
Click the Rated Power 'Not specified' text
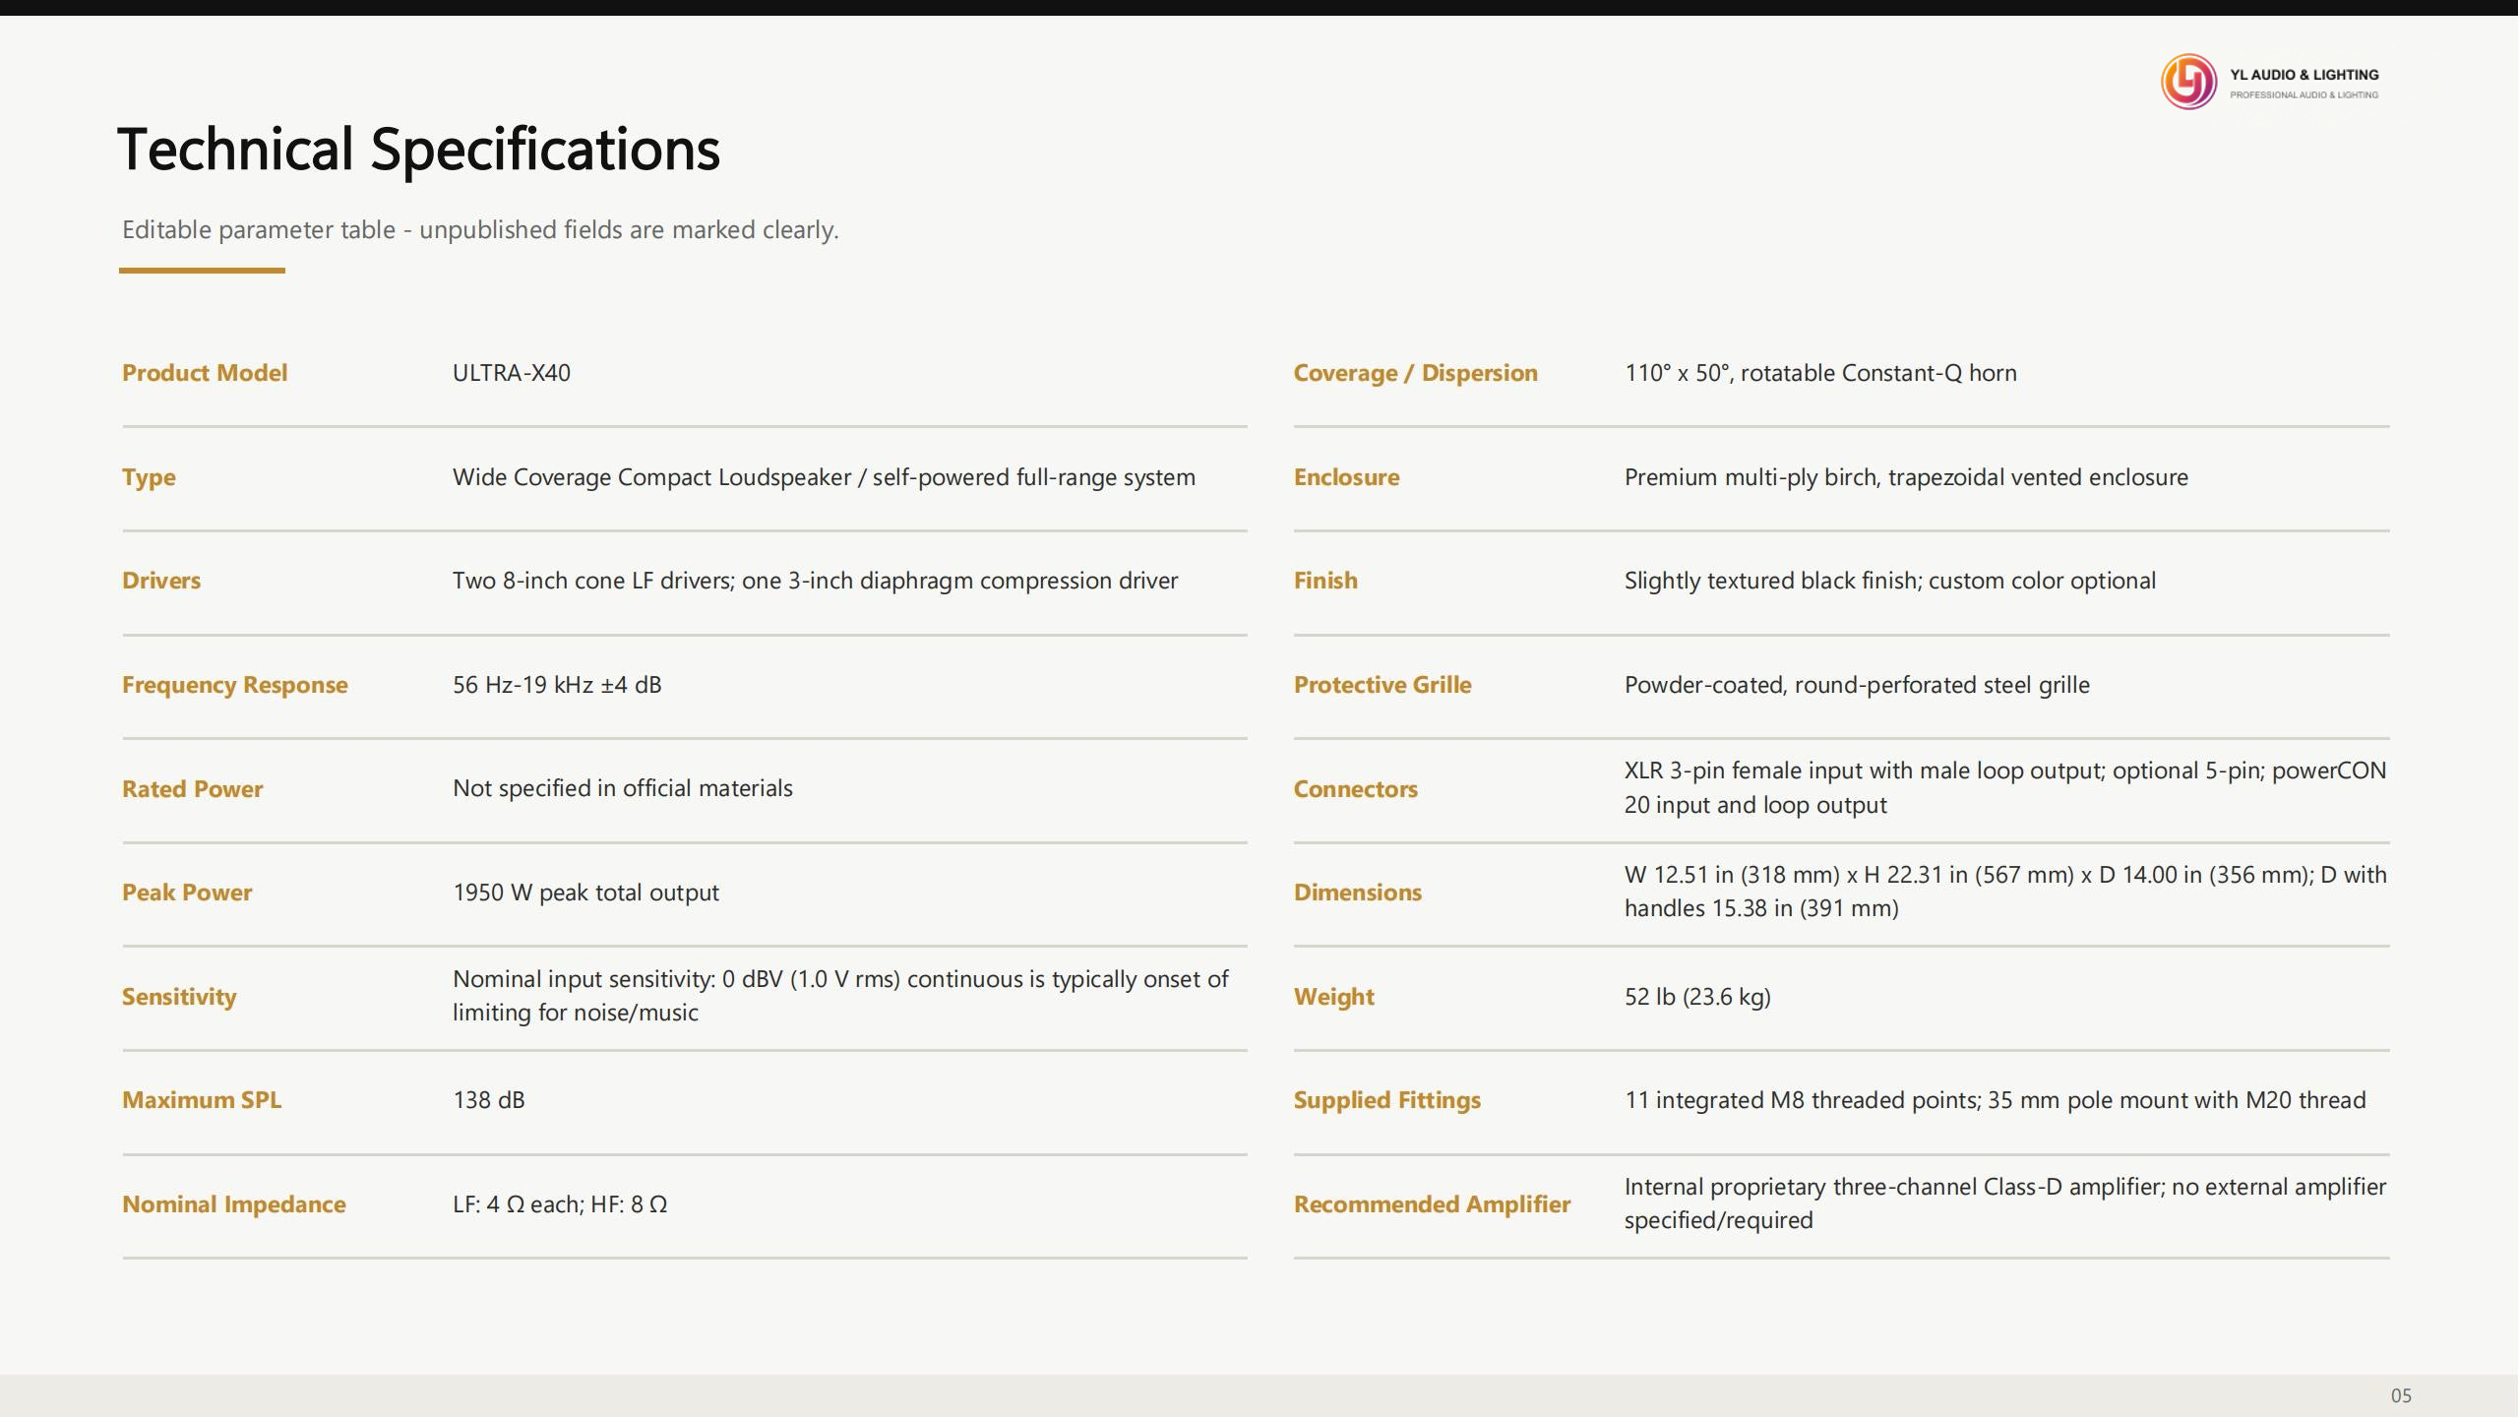click(623, 788)
